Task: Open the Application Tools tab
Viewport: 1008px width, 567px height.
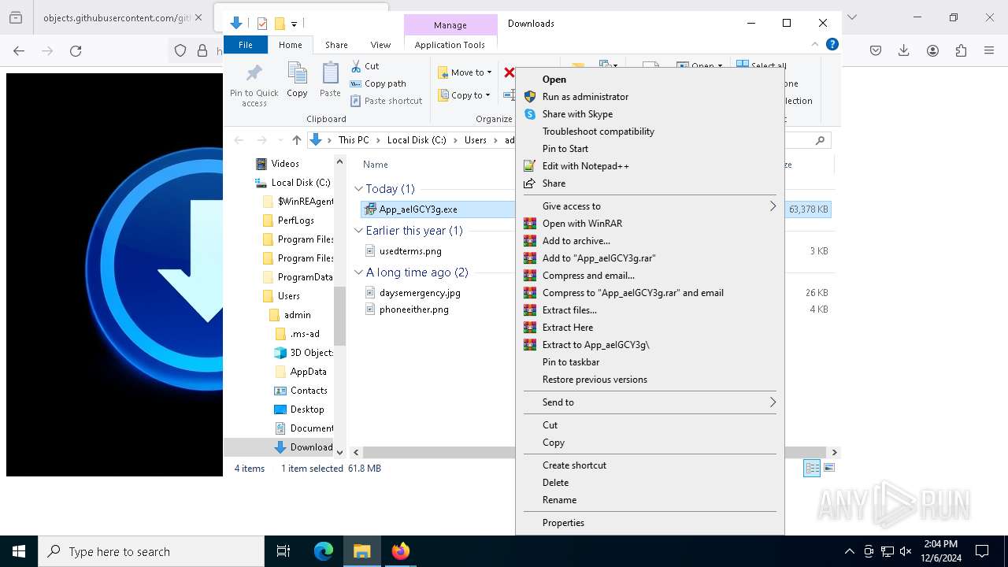Action: (450, 45)
